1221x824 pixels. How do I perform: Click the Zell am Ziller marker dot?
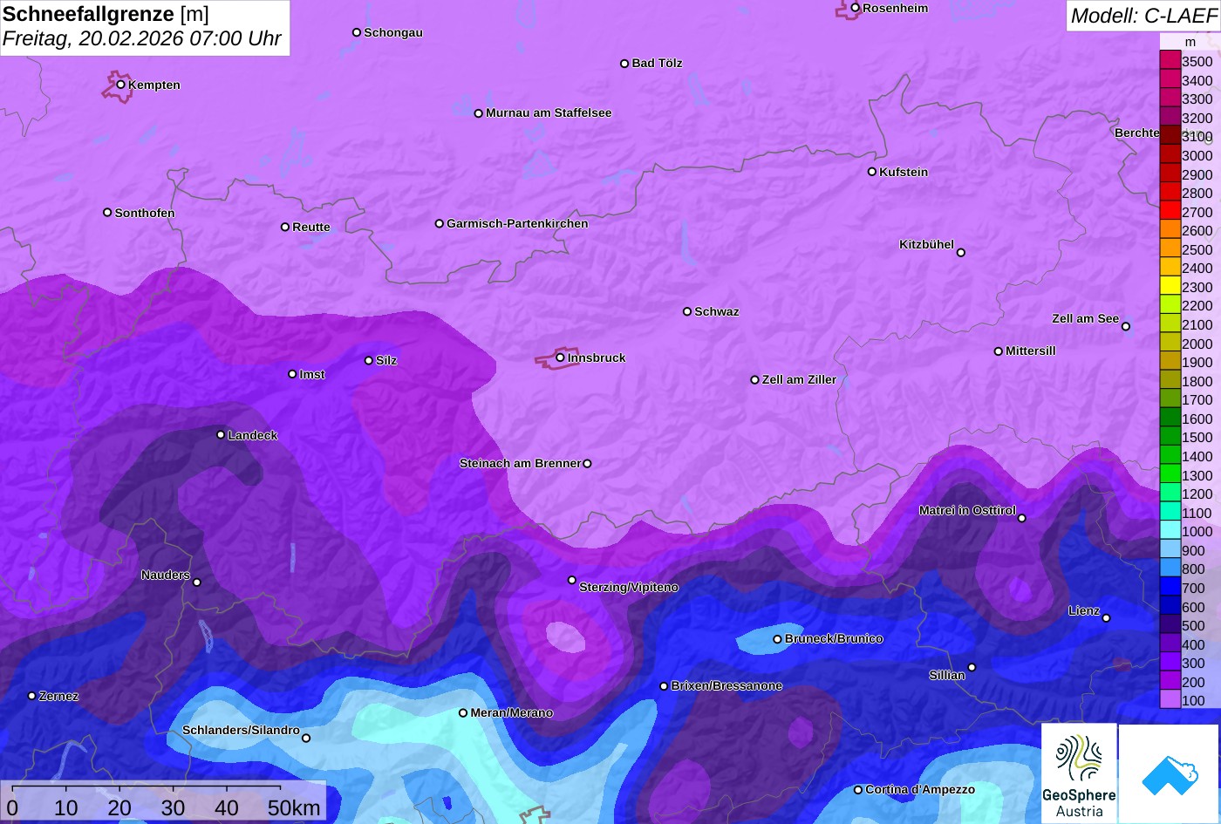[755, 379]
